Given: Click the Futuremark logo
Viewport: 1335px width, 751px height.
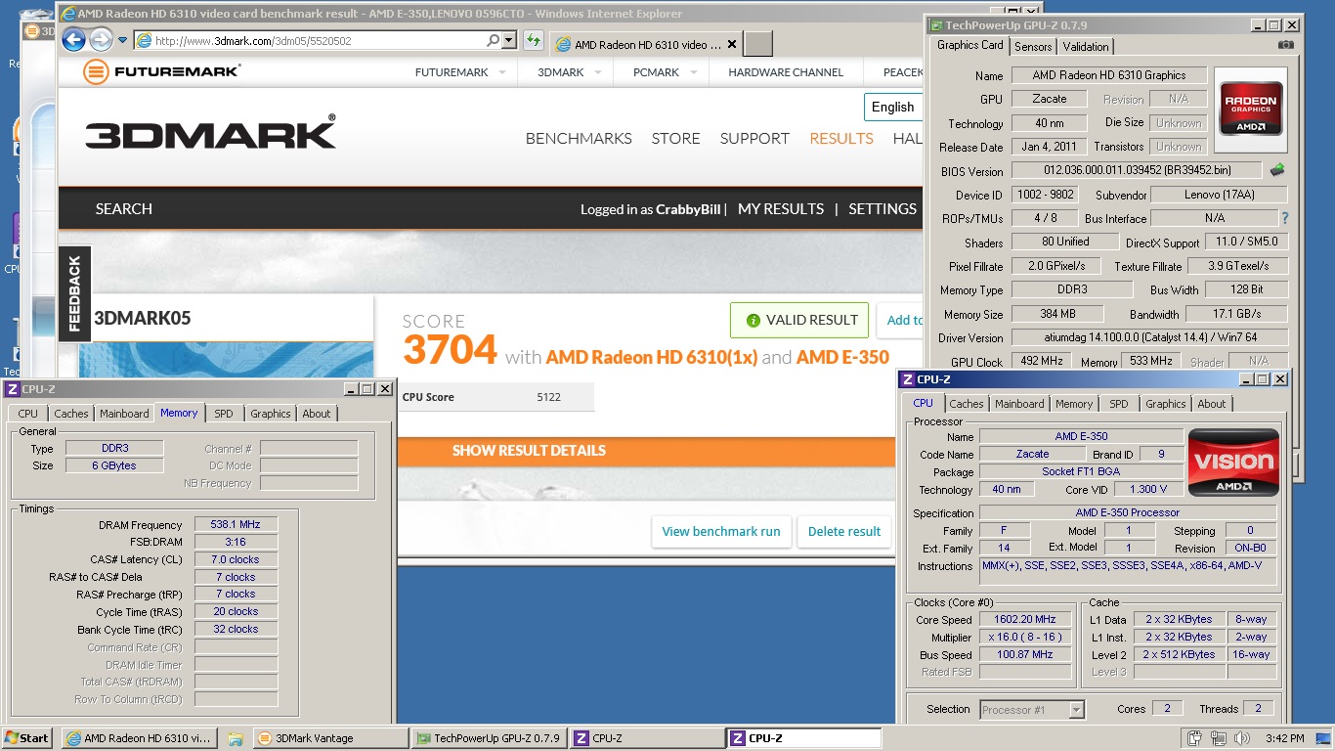Looking at the screenshot, I should 162,71.
